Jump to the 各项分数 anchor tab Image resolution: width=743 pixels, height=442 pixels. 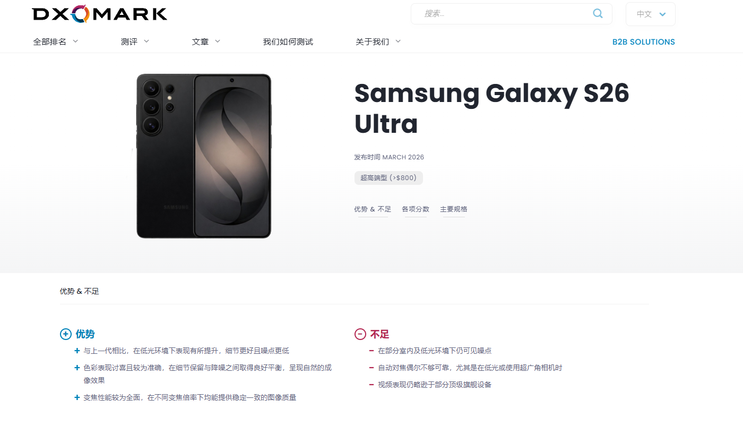point(416,209)
